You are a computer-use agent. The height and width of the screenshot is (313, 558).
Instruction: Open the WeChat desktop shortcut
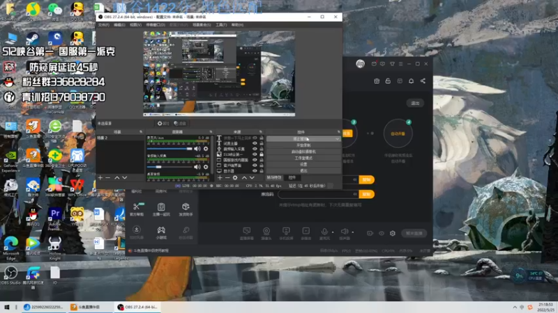(x=55, y=10)
